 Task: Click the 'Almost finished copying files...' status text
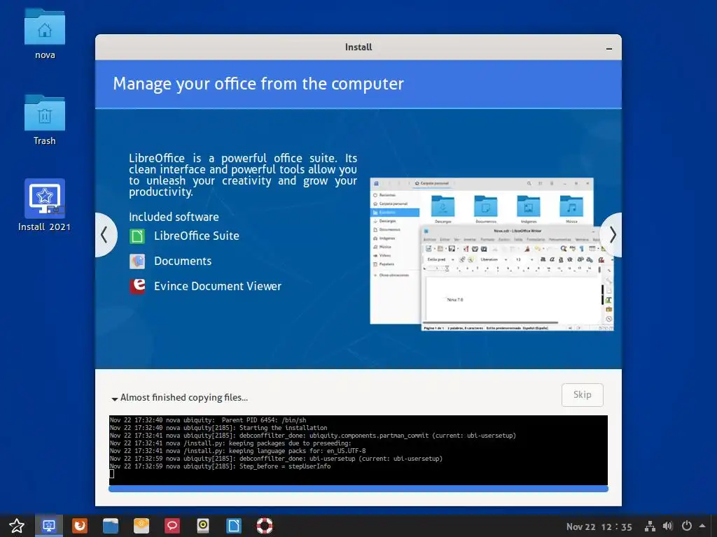coord(184,398)
